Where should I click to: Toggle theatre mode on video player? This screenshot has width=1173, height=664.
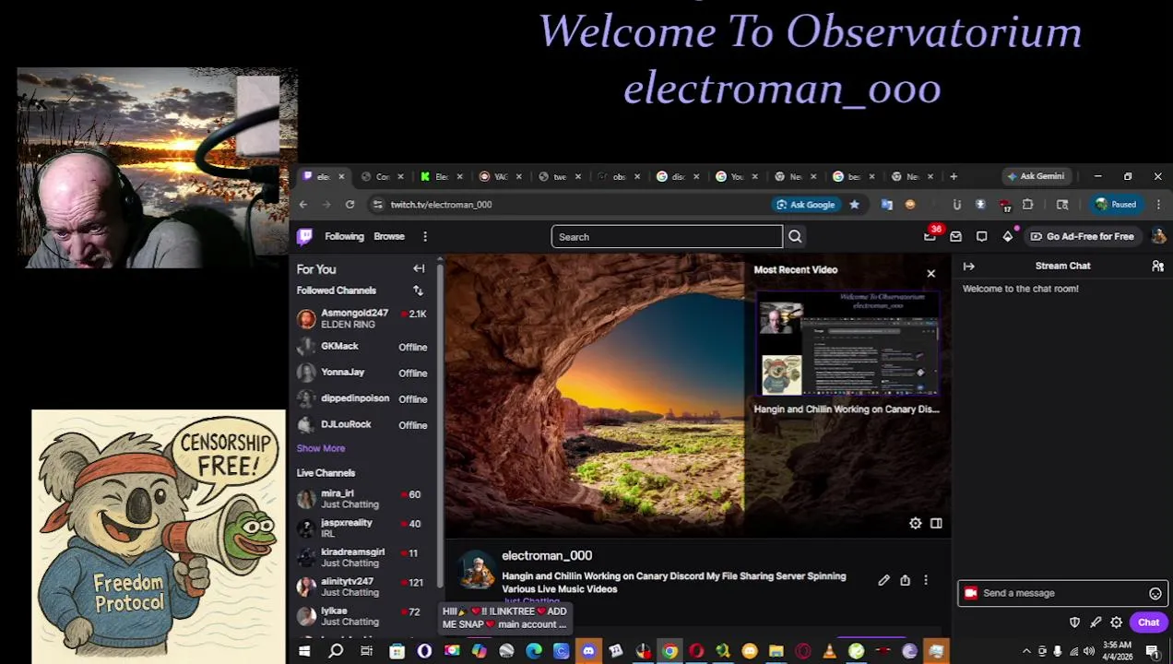tap(936, 523)
